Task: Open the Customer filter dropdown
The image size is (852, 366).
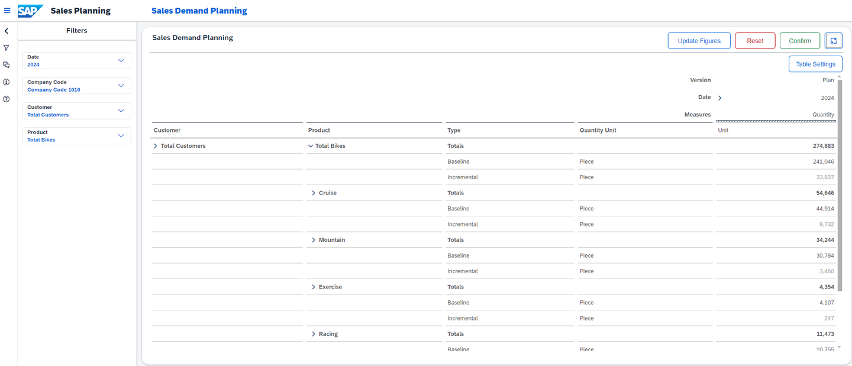Action: 77,111
